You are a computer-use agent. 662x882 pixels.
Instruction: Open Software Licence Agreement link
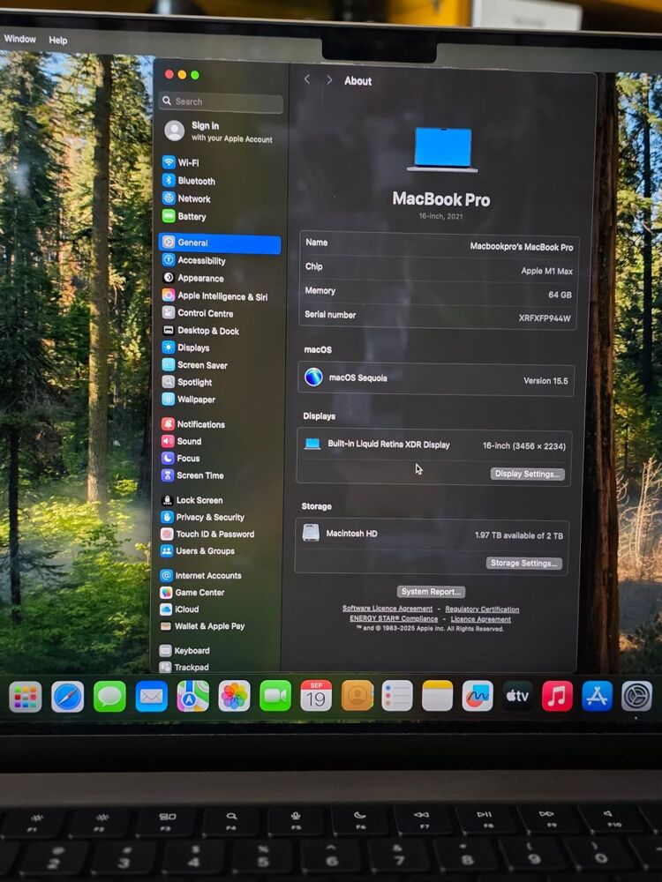coord(387,609)
